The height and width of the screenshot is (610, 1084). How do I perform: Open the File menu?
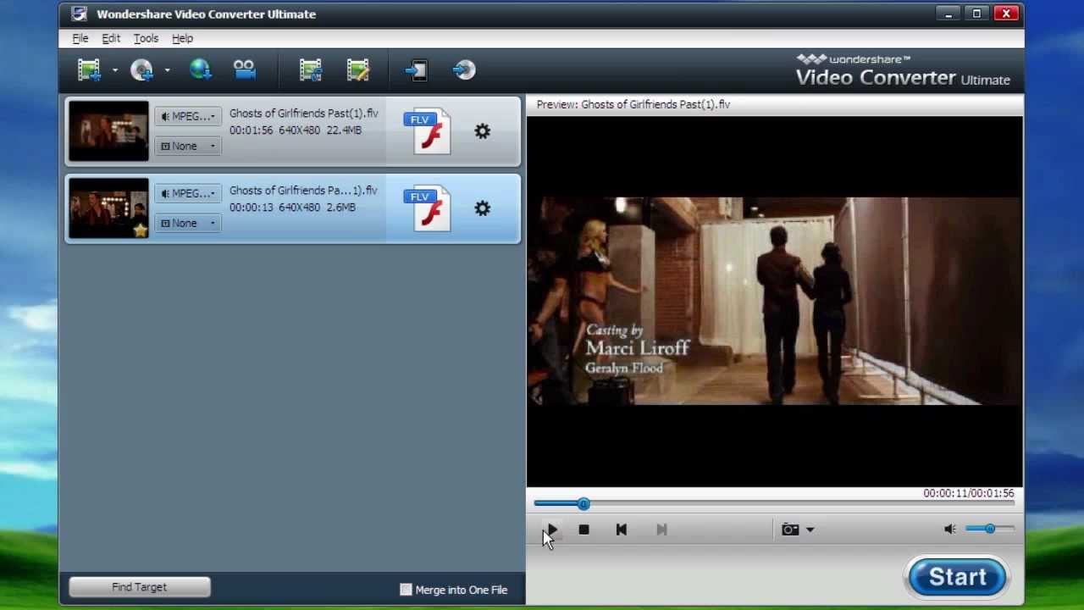(80, 38)
